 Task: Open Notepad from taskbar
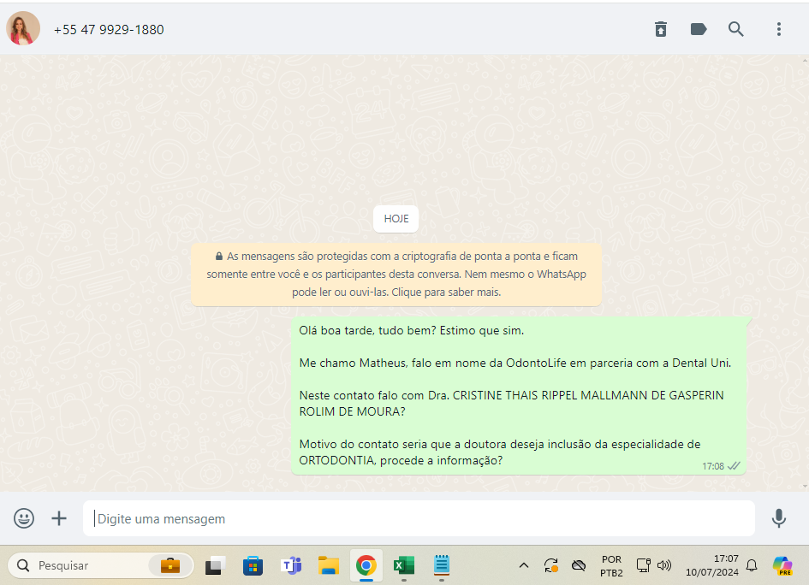point(442,564)
